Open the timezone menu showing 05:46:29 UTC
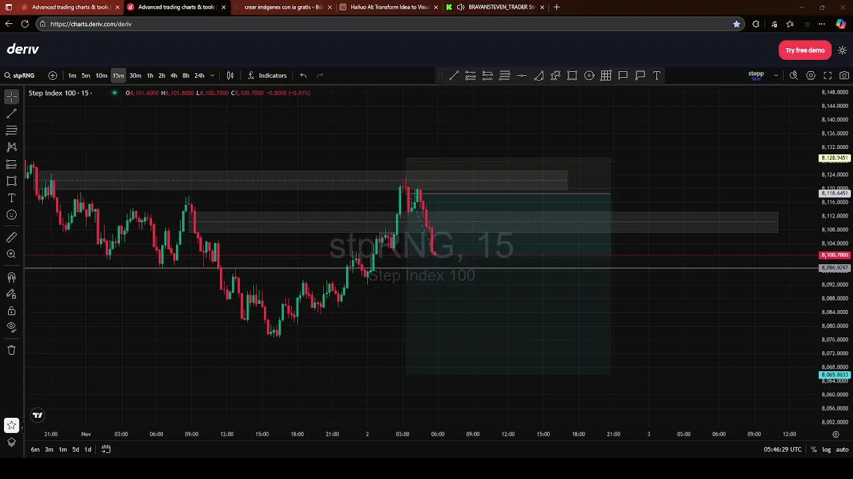 click(782, 450)
